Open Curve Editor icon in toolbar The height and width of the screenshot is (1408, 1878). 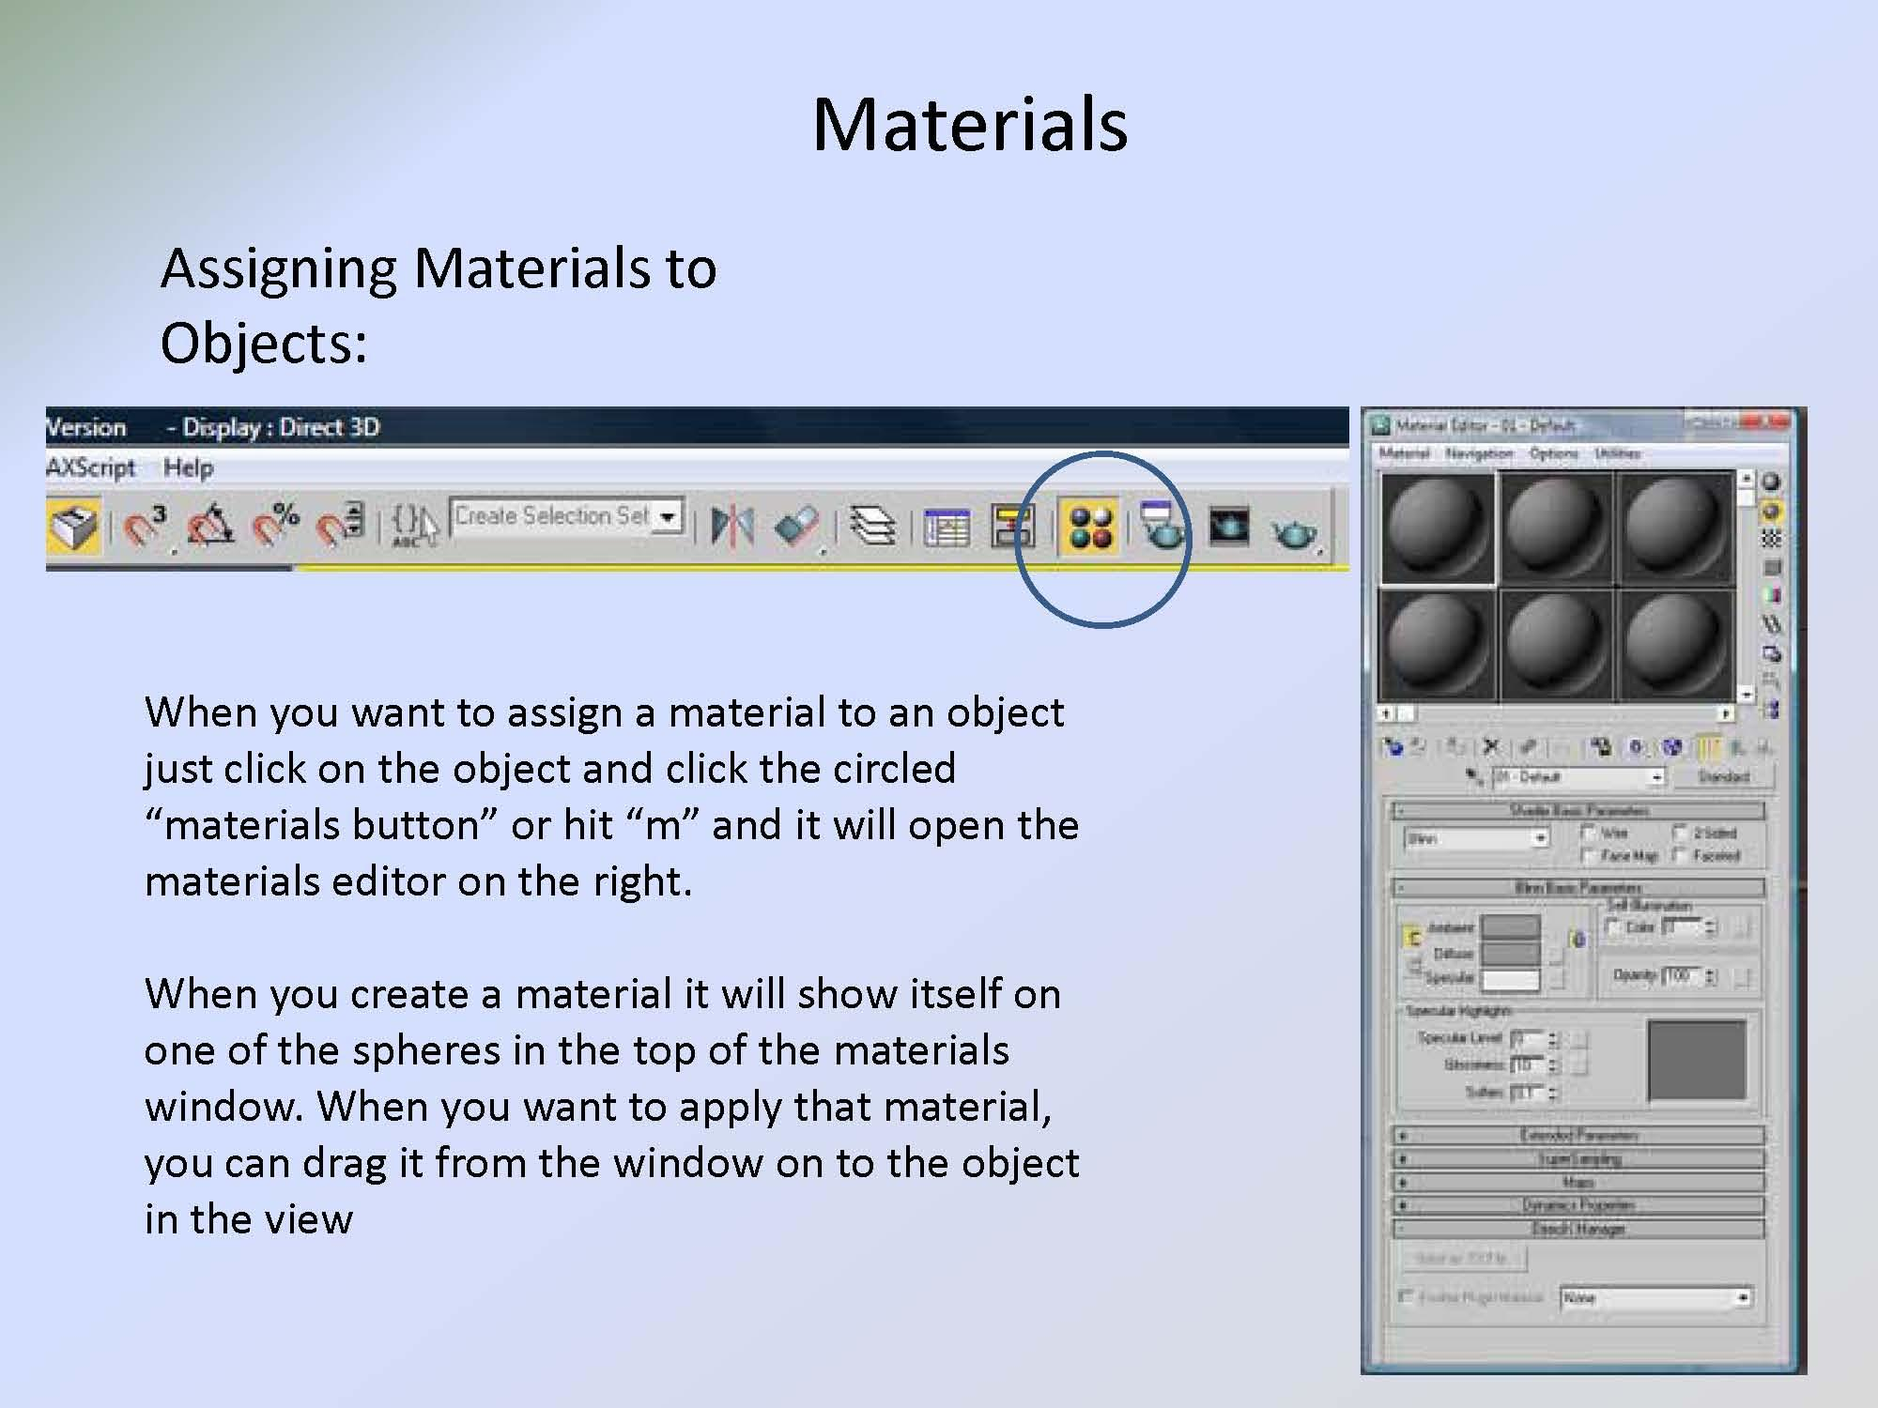(x=946, y=528)
